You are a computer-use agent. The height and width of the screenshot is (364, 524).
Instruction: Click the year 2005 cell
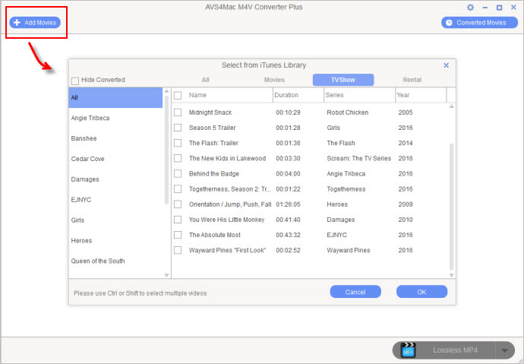(x=406, y=112)
